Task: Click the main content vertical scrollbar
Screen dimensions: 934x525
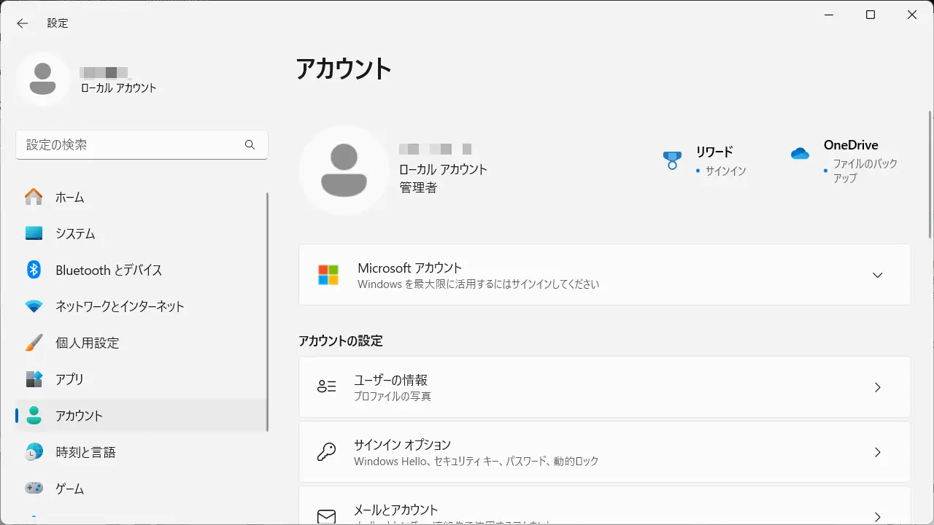Action: coord(930,174)
